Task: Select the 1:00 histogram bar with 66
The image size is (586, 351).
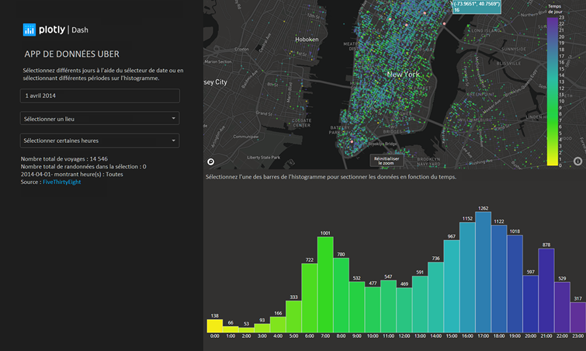Action: click(230, 330)
